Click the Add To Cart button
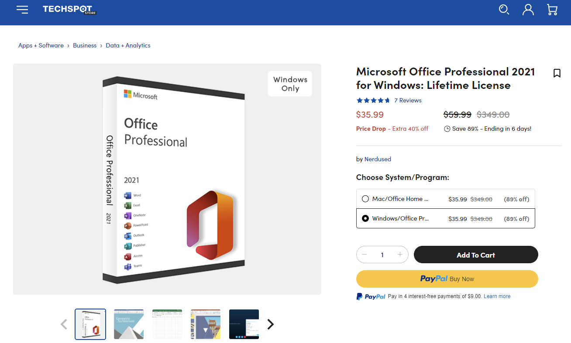The height and width of the screenshot is (343, 571). [x=475, y=255]
